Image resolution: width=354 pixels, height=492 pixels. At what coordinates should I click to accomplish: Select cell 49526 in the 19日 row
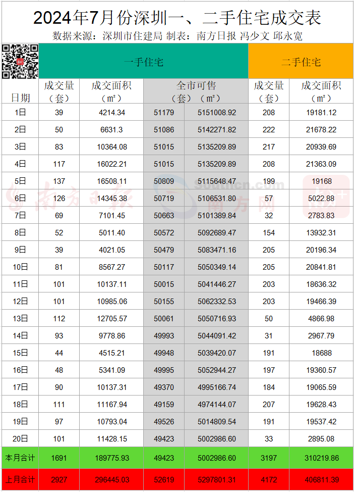[x=164, y=422]
